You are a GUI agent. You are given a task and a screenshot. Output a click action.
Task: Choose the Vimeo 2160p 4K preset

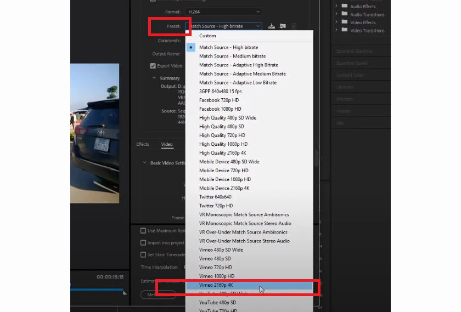[x=249, y=285]
